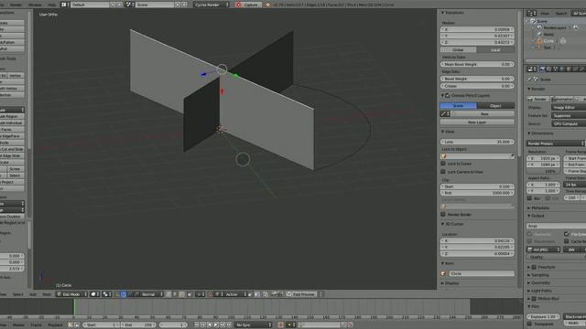
Task: Click Median Z value field
Action: [x=477, y=43]
